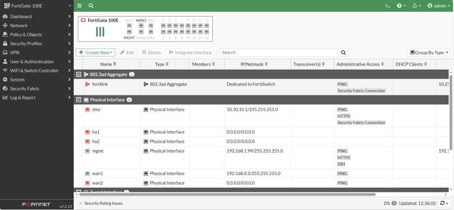This screenshot has width=454, height=210.
Task: Open the Group By Type dropdown
Action: point(429,52)
